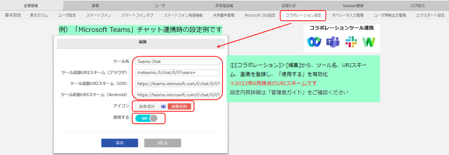Open the 共有電話帳 tab
This screenshot has height=155, width=449.
coord(224,5)
